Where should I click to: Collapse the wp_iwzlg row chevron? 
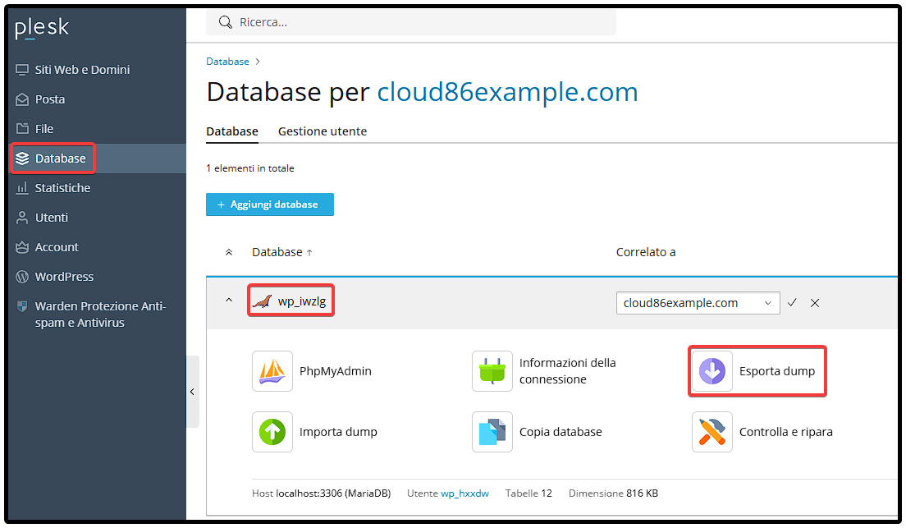(229, 301)
